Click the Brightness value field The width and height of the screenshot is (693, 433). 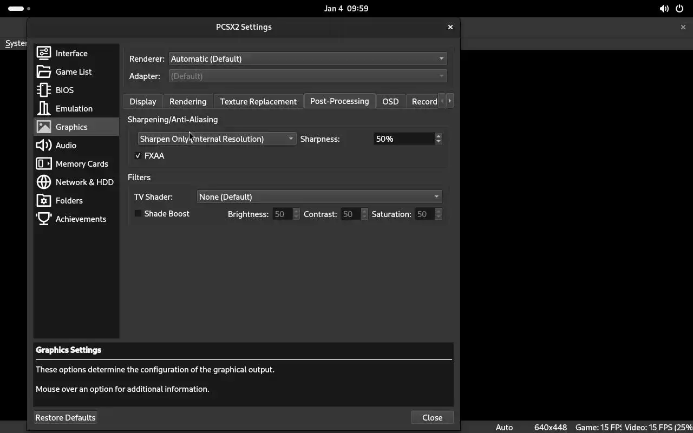[x=283, y=214]
